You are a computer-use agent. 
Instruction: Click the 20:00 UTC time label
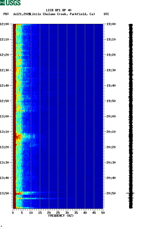click(x=111, y=116)
